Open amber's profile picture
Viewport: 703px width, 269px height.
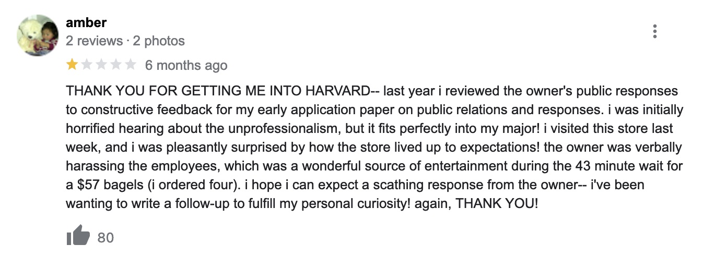click(x=37, y=35)
